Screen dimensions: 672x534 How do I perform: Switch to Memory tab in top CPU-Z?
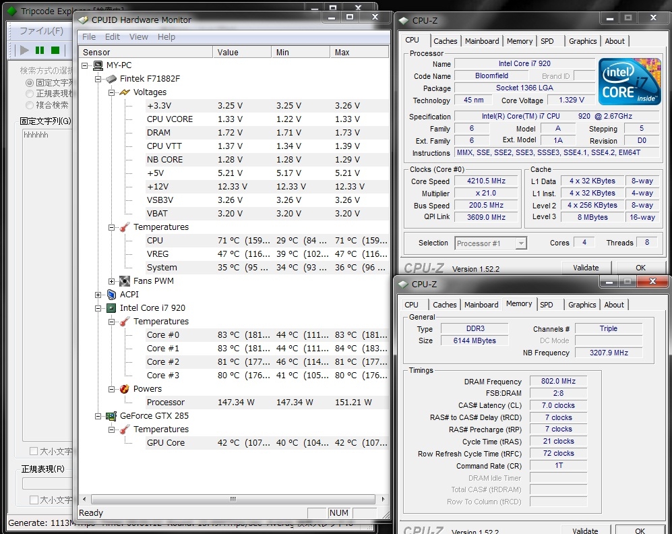(520, 41)
